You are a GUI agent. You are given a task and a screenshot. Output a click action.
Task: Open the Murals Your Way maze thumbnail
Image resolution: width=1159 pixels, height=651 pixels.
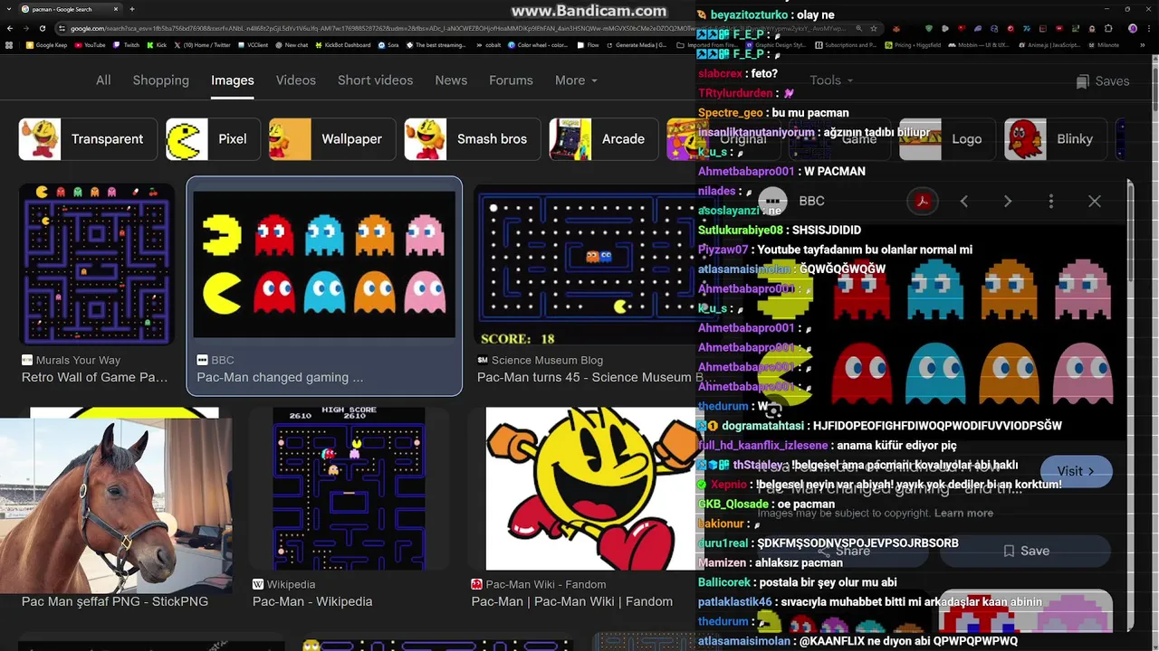coord(97,264)
